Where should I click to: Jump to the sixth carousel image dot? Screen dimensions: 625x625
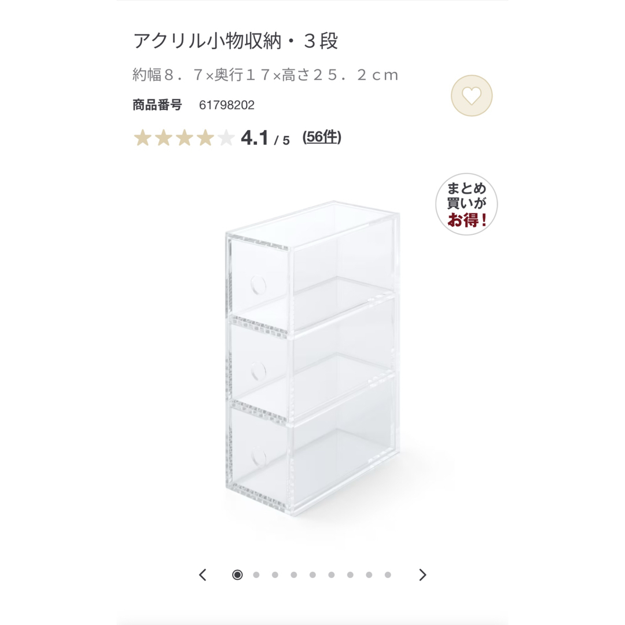(331, 575)
